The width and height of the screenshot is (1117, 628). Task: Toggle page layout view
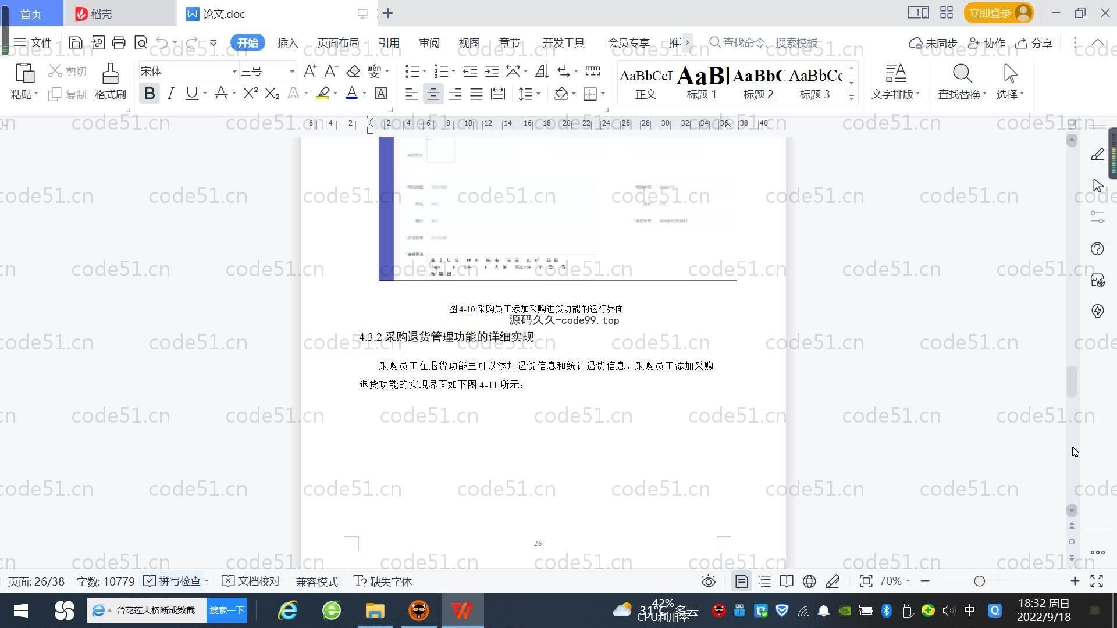click(x=741, y=581)
